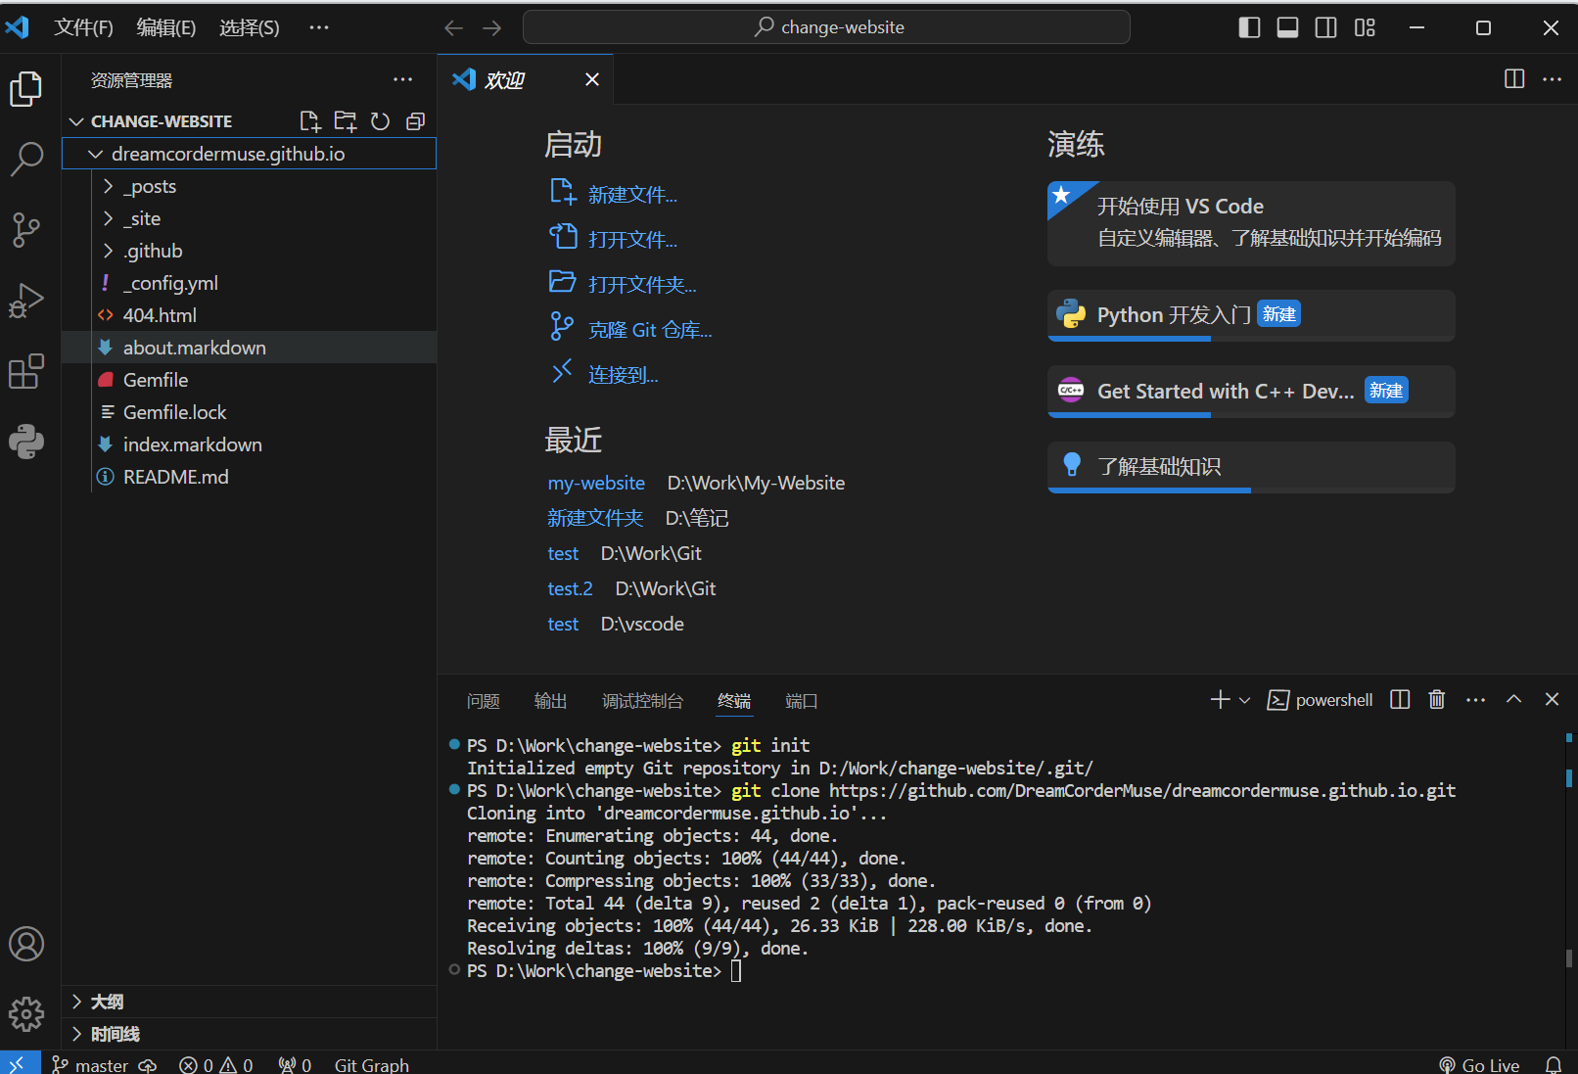Open the Source Control view
Image resolution: width=1578 pixels, height=1074 pixels.
(x=26, y=230)
